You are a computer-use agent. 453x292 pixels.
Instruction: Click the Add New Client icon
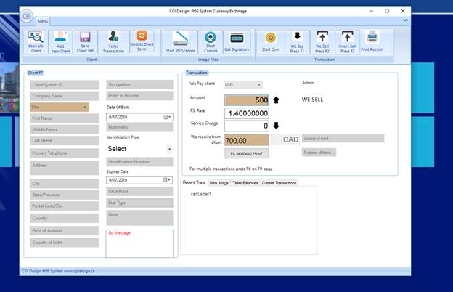(x=61, y=41)
